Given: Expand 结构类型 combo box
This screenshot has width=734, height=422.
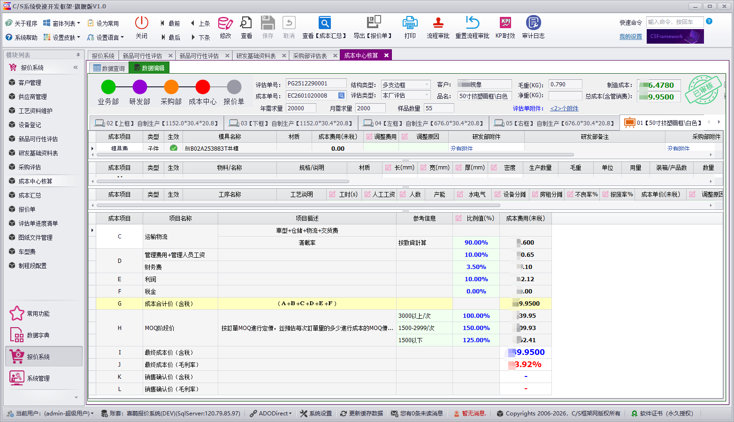Looking at the screenshot, I should click(427, 84).
